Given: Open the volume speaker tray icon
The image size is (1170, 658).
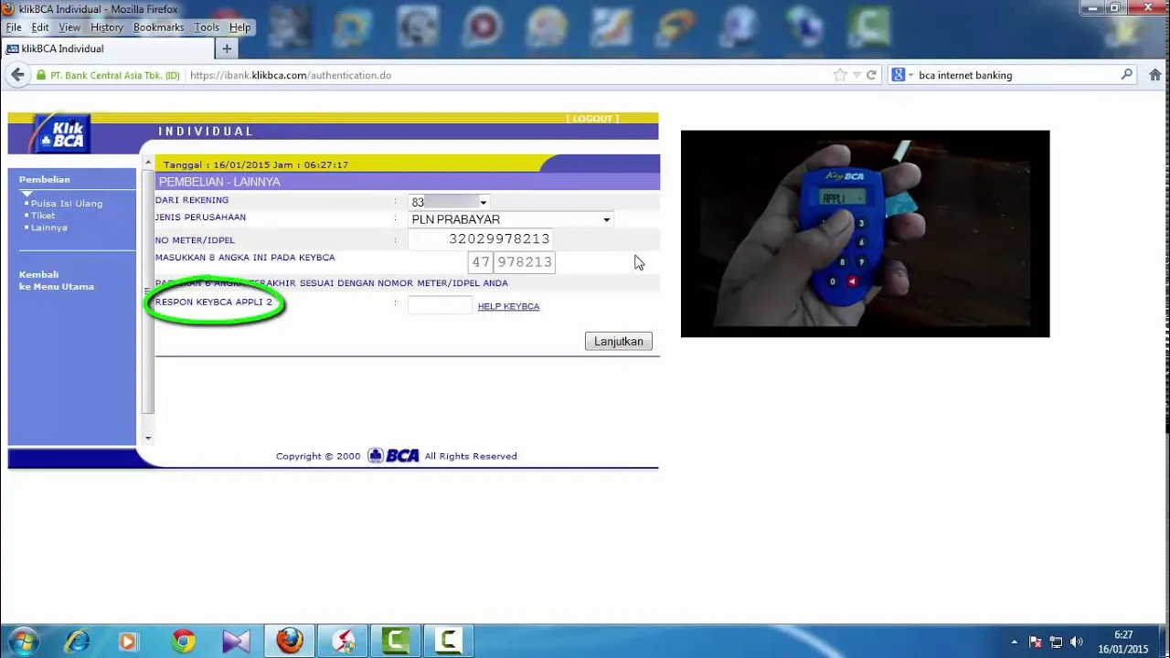Looking at the screenshot, I should coord(1076,642).
